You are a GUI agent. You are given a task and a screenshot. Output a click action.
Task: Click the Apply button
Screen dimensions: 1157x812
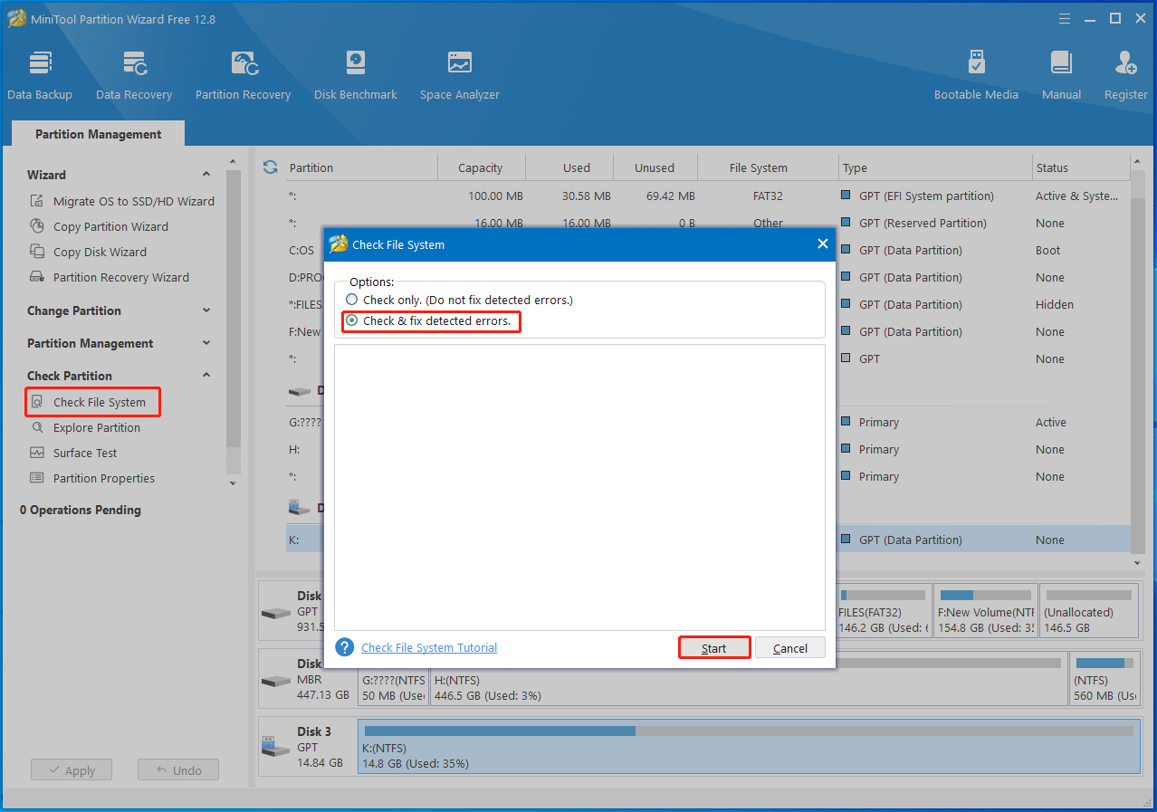coord(71,770)
